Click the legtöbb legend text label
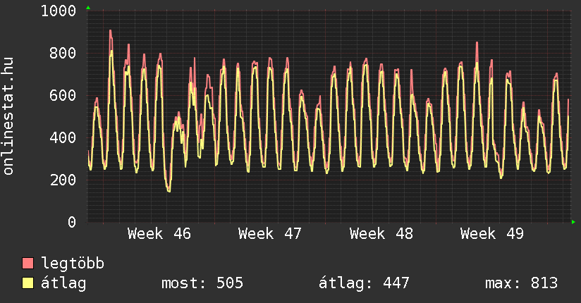581x303 pixels. tap(73, 264)
